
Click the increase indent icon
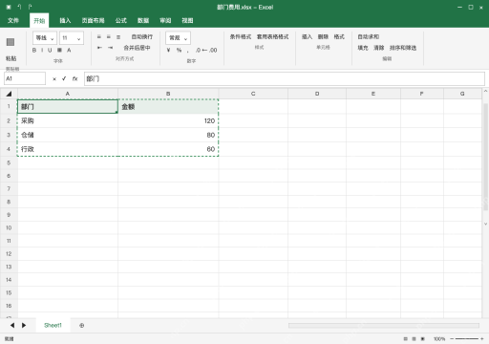tap(110, 48)
